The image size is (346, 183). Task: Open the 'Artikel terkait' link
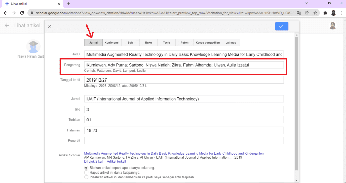(x=116, y=162)
